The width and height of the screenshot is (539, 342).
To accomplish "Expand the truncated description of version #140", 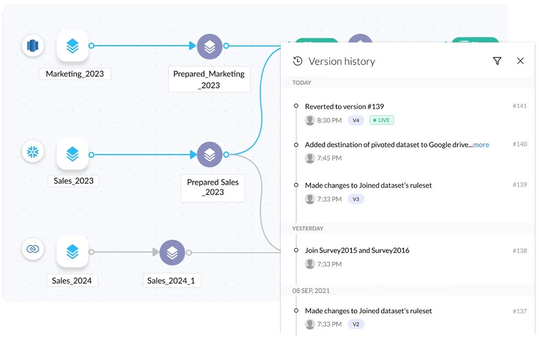I will [481, 145].
